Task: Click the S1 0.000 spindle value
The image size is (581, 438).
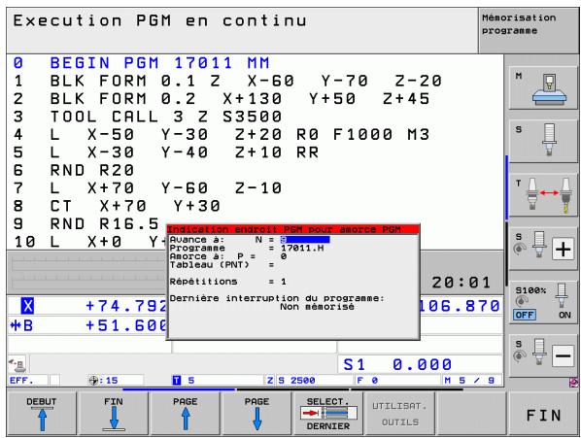Action: tap(397, 364)
